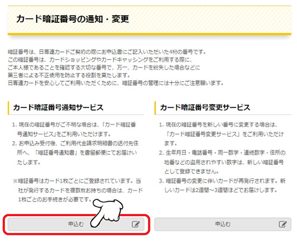Viewport: 297px width, 246px height.
Task: Click notification item 2 お申込み受付後
Action: [x=75, y=153]
